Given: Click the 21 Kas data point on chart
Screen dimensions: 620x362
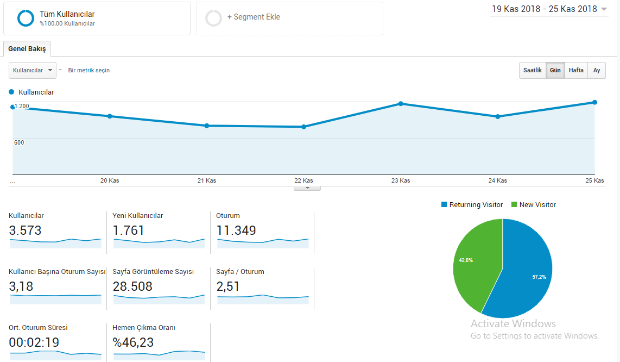Looking at the screenshot, I should tap(207, 126).
